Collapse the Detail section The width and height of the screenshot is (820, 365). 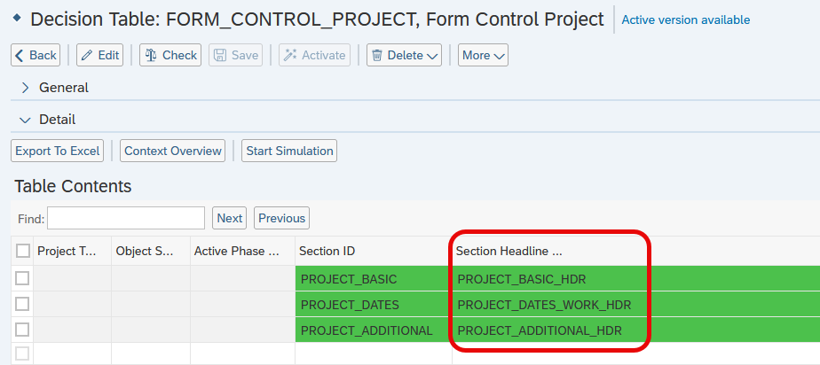point(26,119)
